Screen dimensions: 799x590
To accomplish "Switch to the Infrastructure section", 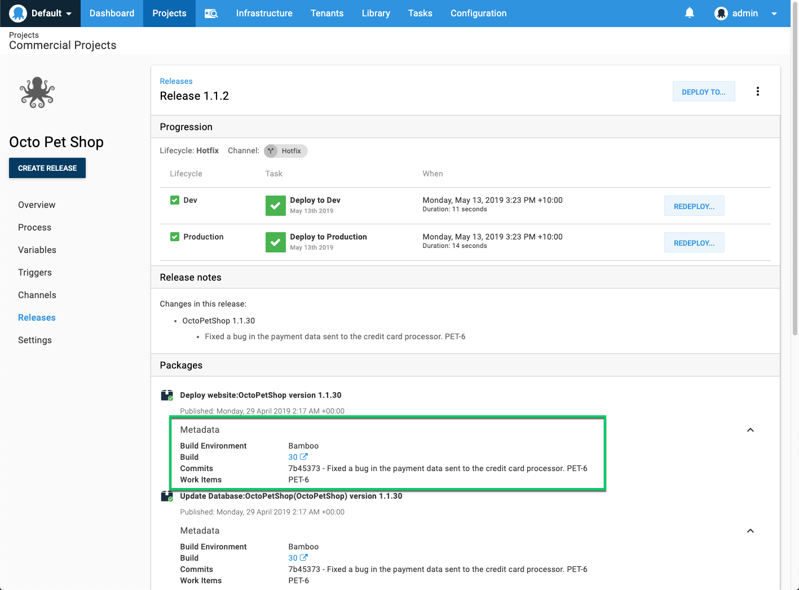I will [x=264, y=13].
